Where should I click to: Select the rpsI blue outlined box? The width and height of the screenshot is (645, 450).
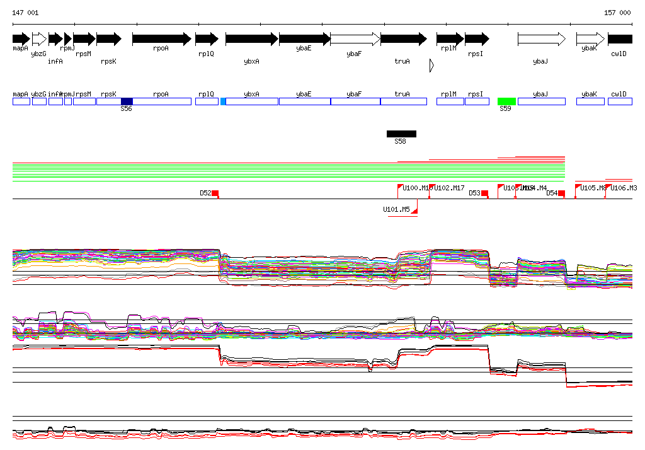pos(477,101)
